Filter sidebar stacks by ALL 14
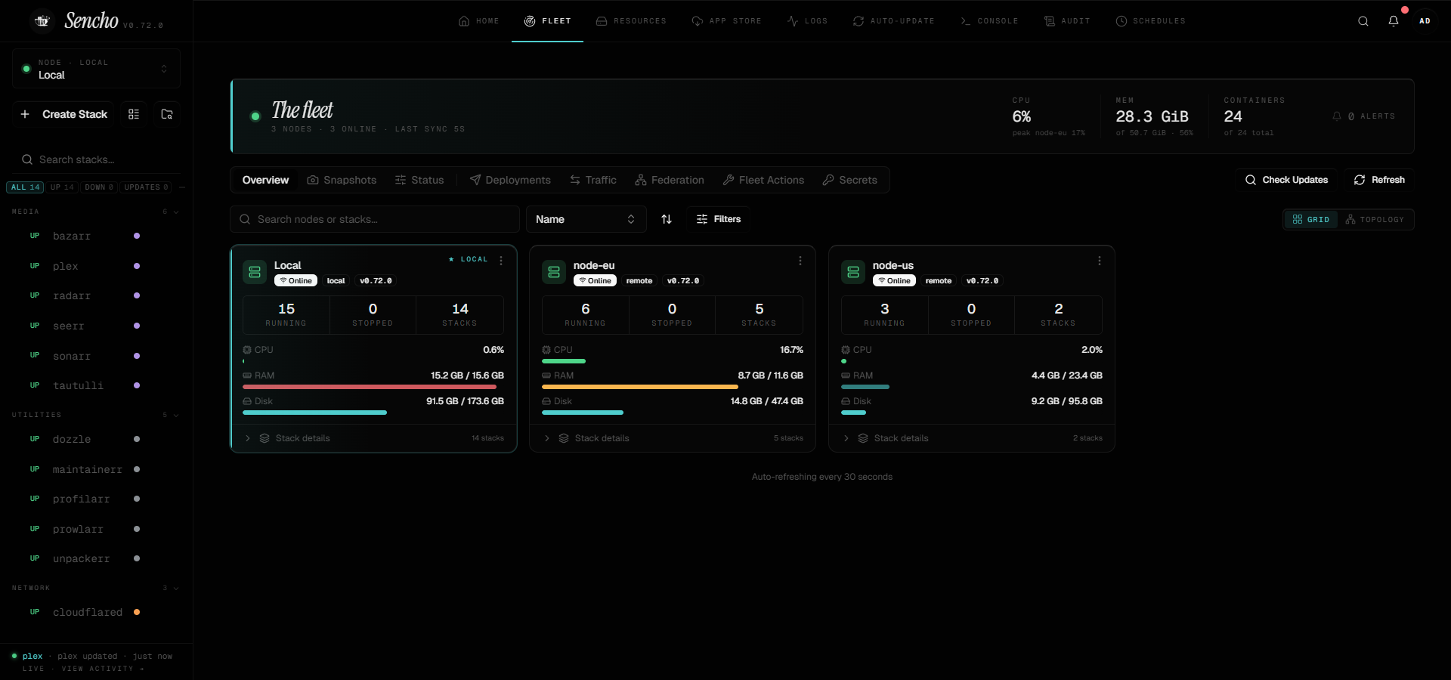 point(26,187)
